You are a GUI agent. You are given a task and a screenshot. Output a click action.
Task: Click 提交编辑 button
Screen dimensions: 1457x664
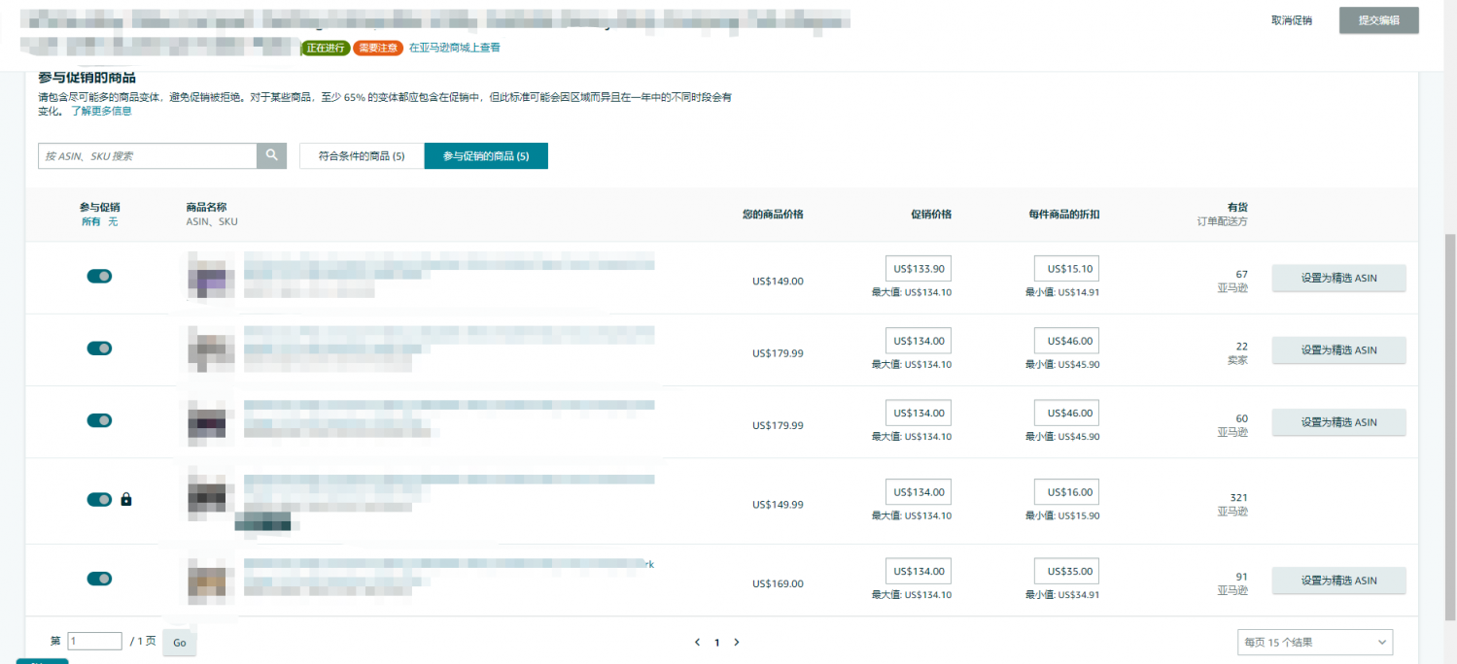coord(1378,20)
